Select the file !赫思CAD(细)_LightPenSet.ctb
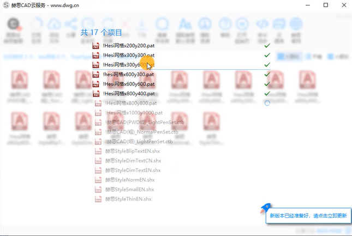Screen dimensions: 352x236 (139, 141)
